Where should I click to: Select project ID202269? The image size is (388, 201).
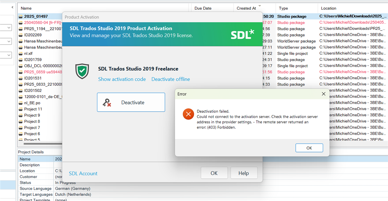click(33, 35)
